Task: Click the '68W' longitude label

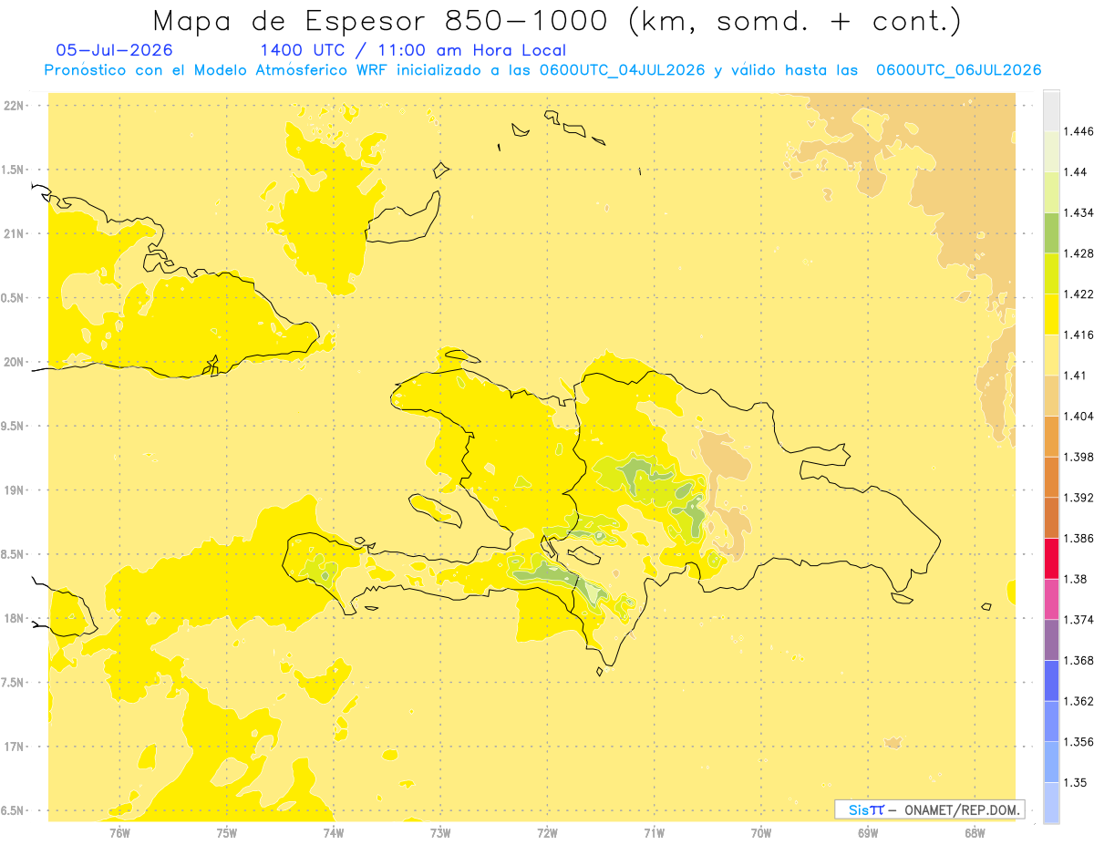Action: [x=975, y=833]
